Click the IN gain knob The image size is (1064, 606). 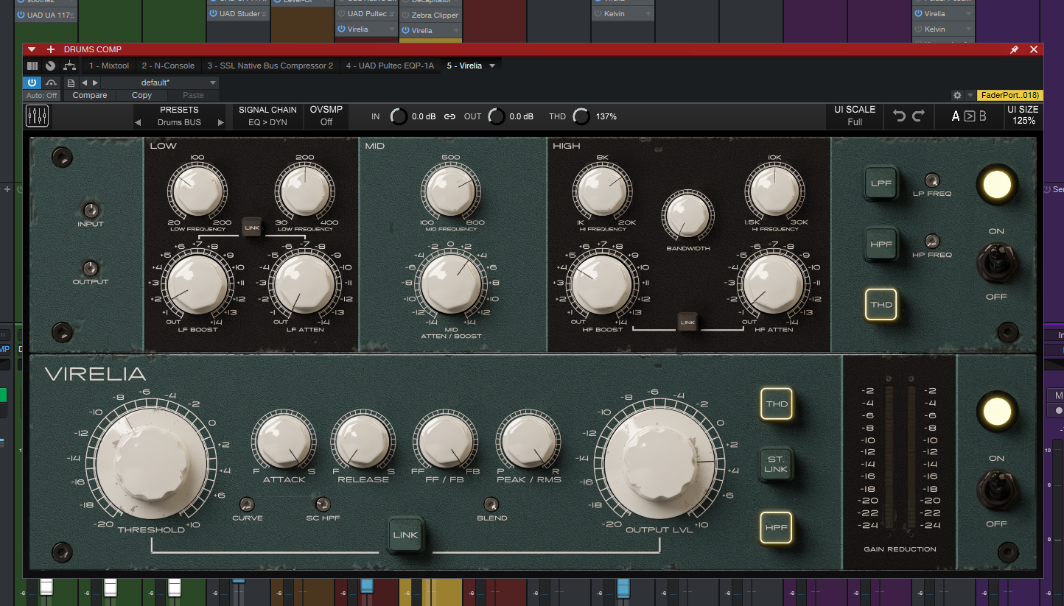click(x=399, y=116)
